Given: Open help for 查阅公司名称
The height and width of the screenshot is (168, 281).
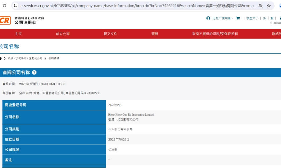Looking at the screenshot, I should coord(34,72).
